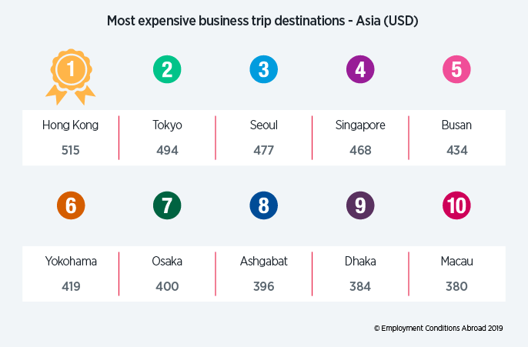
Task: Select the Singapore cell label
Action: [360, 125]
